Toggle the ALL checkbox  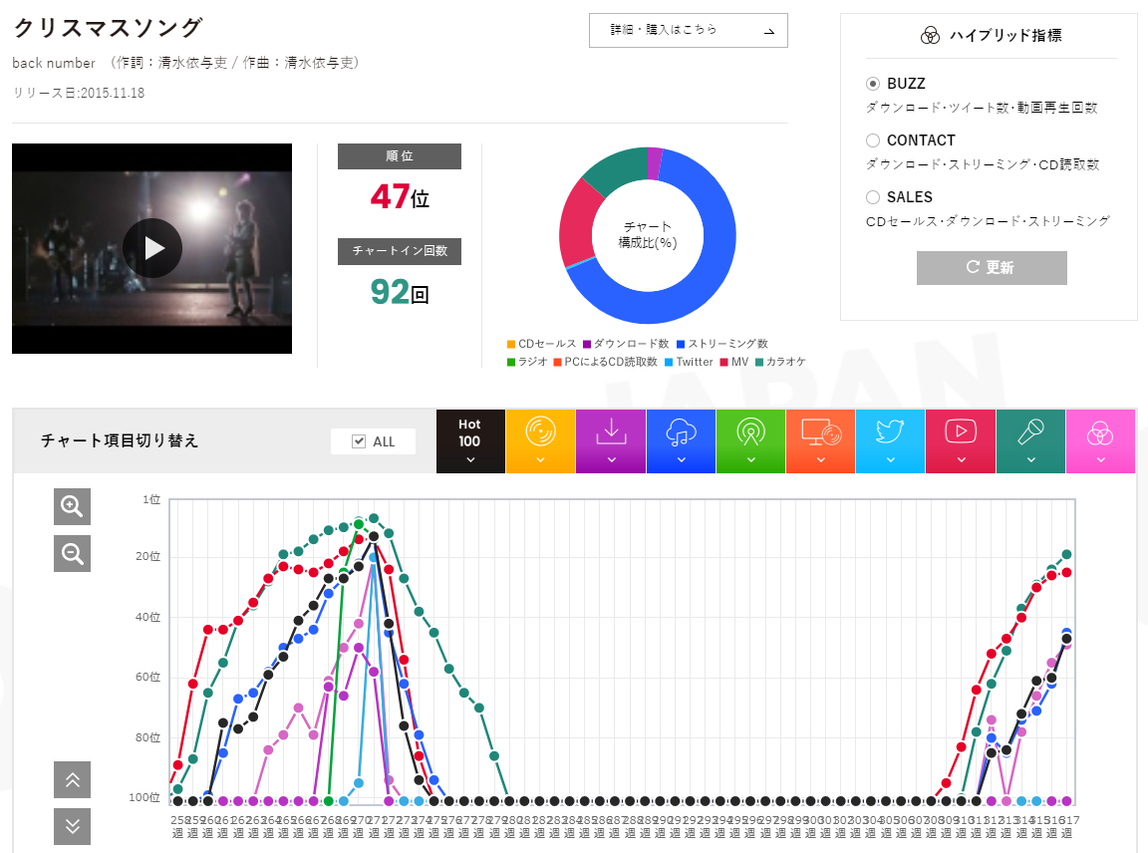(x=359, y=441)
